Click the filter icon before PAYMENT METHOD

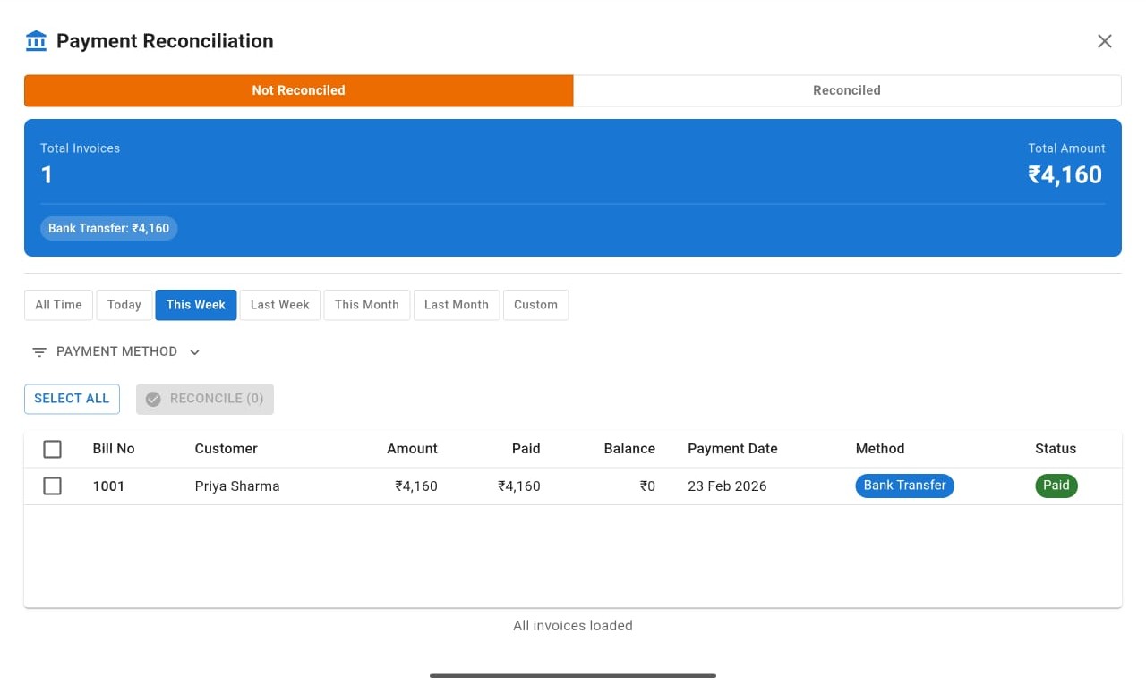tap(38, 351)
